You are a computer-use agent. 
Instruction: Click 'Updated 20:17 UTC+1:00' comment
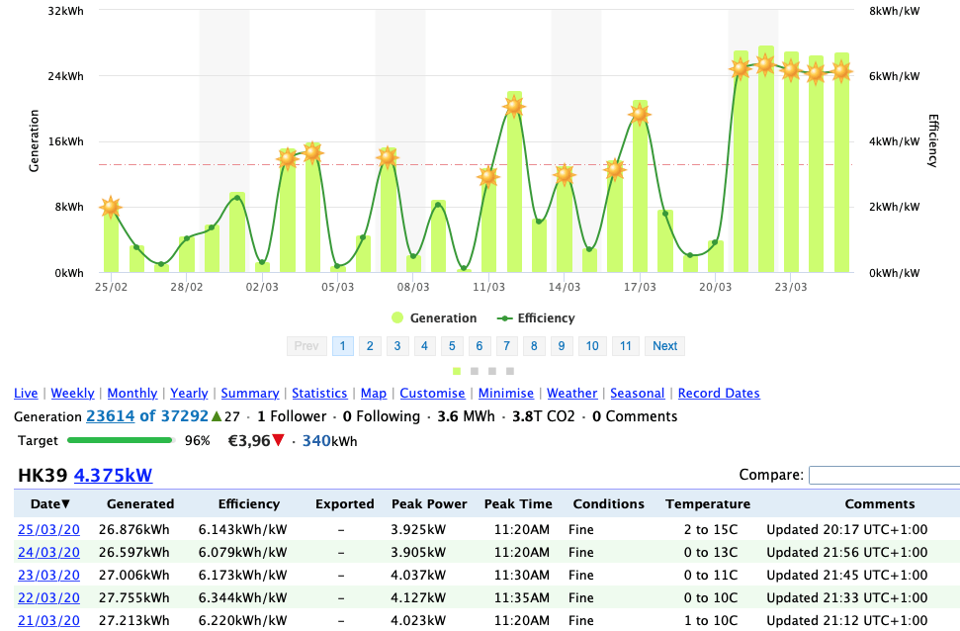[846, 529]
